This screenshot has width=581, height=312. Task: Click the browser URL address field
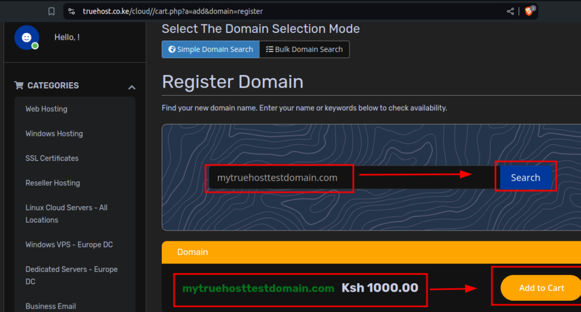click(x=289, y=11)
